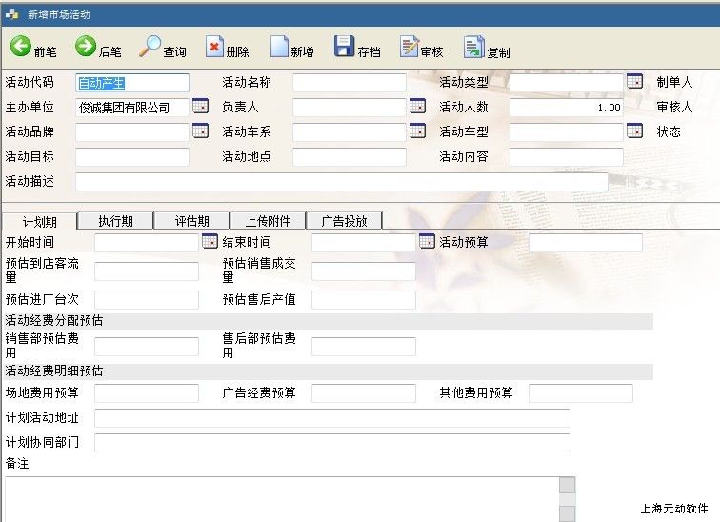This screenshot has width=720, height=522.
Task: Click the 前笔 previous record arrow icon
Action: 21,47
